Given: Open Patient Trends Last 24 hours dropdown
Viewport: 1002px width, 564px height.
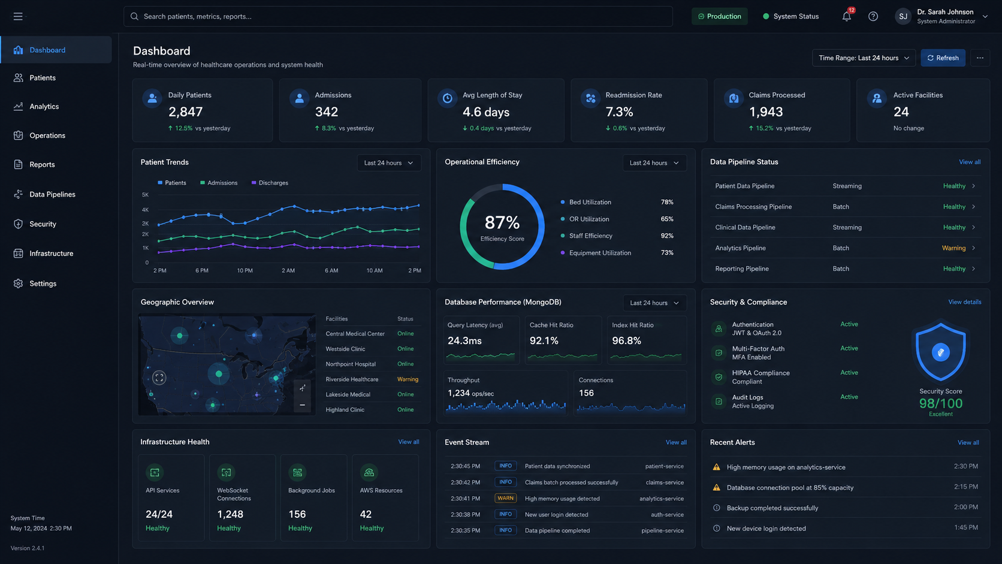Looking at the screenshot, I should coord(389,163).
